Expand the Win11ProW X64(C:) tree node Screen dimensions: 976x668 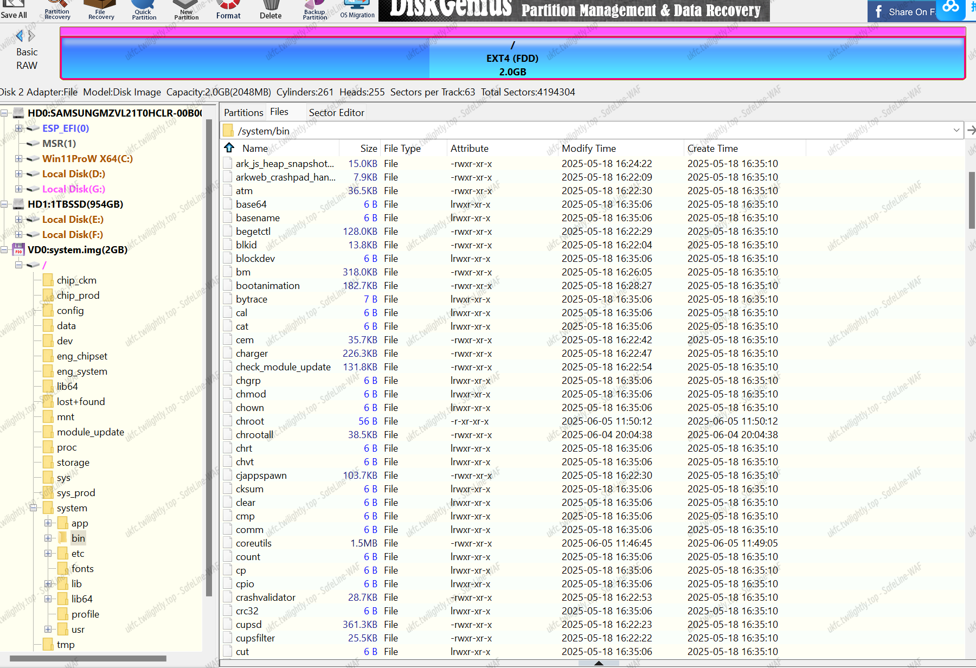point(19,159)
